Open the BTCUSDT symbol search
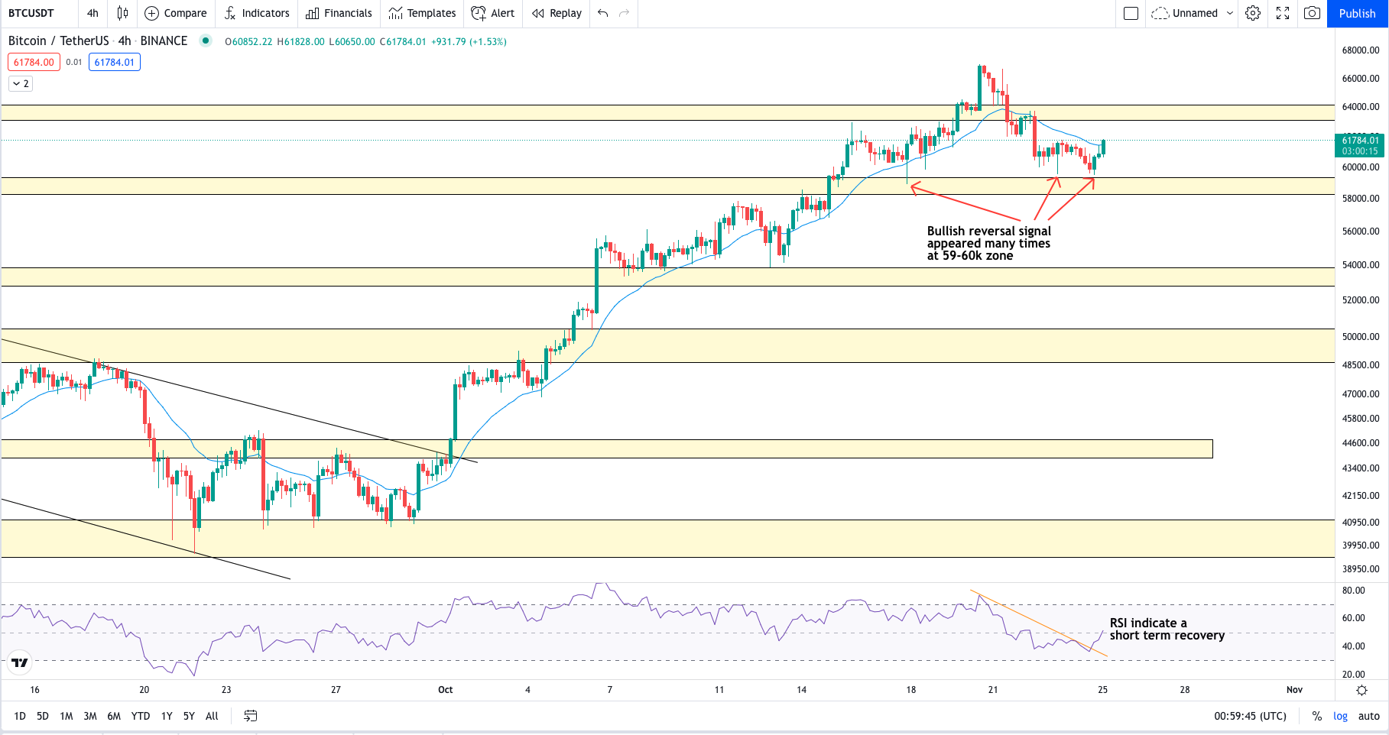The width and height of the screenshot is (1389, 735). pos(31,13)
